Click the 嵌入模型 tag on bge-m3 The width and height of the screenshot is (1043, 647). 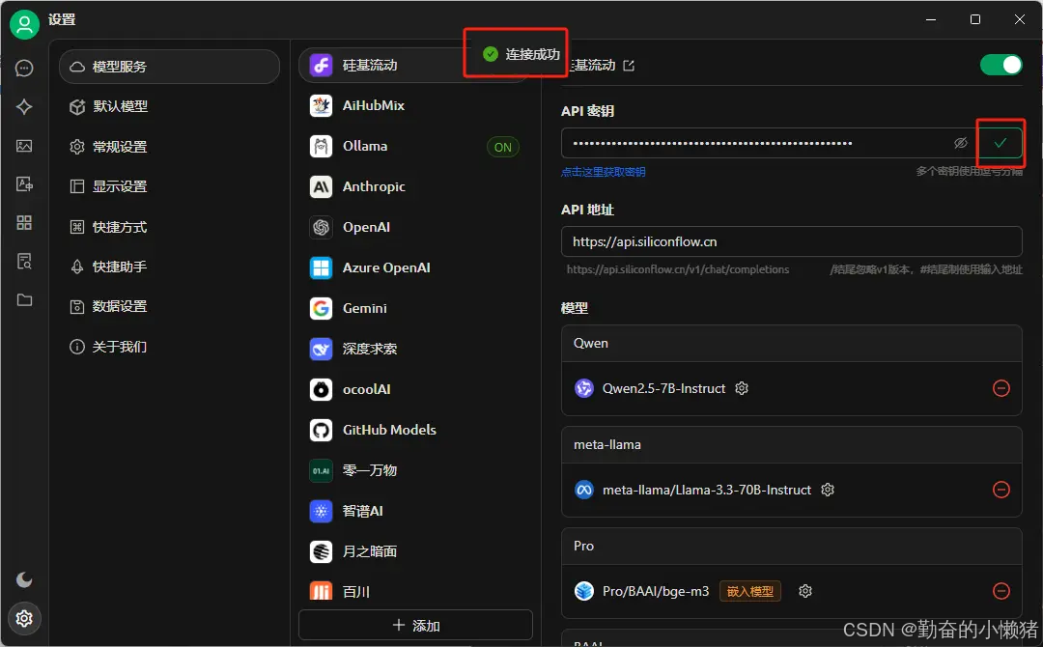click(x=749, y=591)
